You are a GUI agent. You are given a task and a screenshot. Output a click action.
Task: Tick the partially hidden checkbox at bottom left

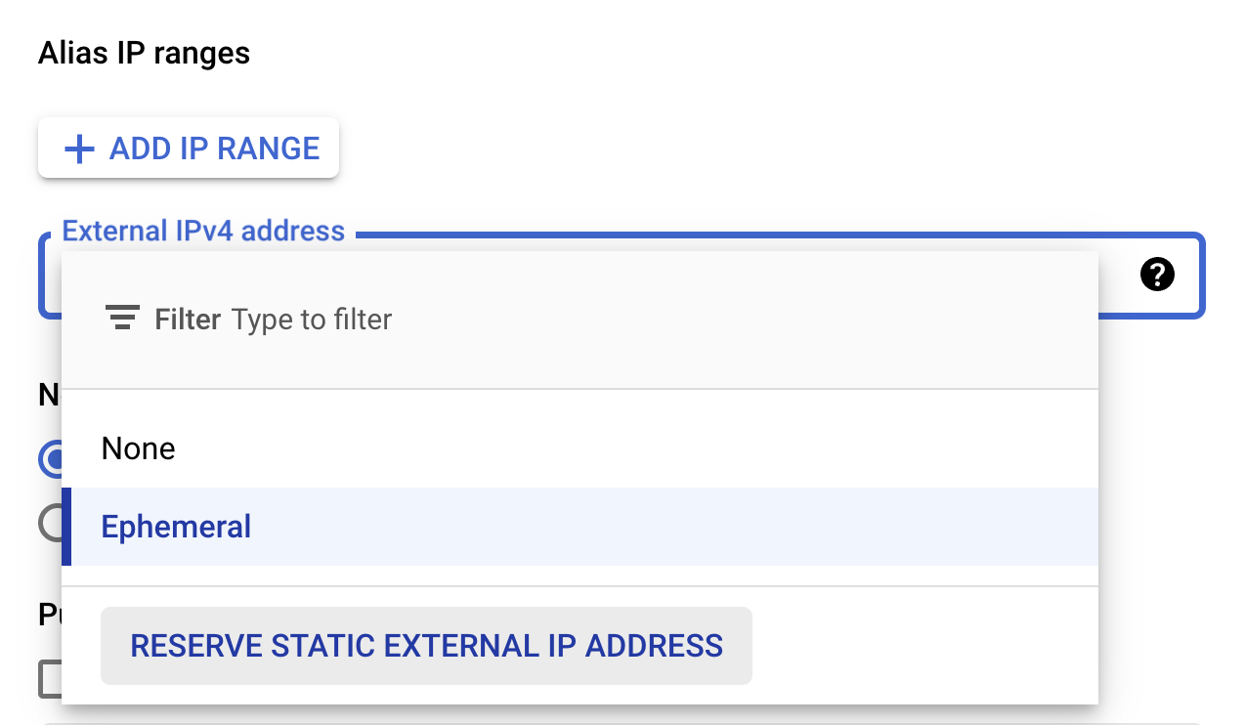tap(50, 679)
